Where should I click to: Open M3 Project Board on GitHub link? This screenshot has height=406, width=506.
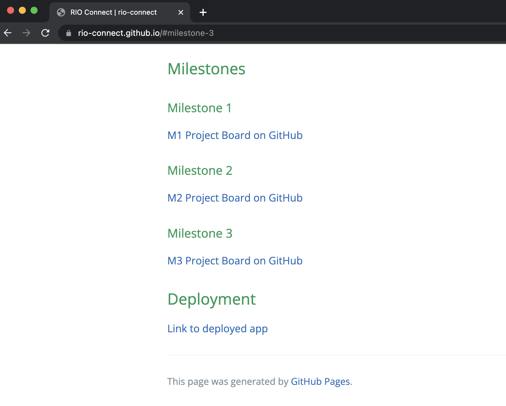(x=235, y=261)
